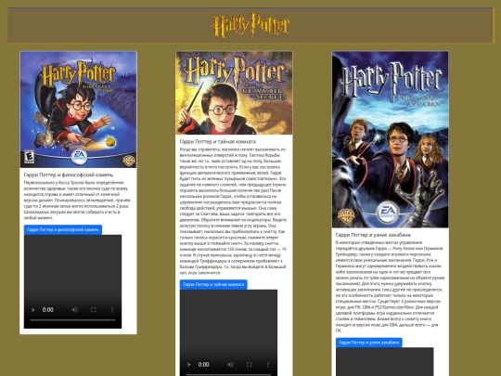
Task: Select the Гарри Поттер и философский камень title text
Action: point(69,175)
